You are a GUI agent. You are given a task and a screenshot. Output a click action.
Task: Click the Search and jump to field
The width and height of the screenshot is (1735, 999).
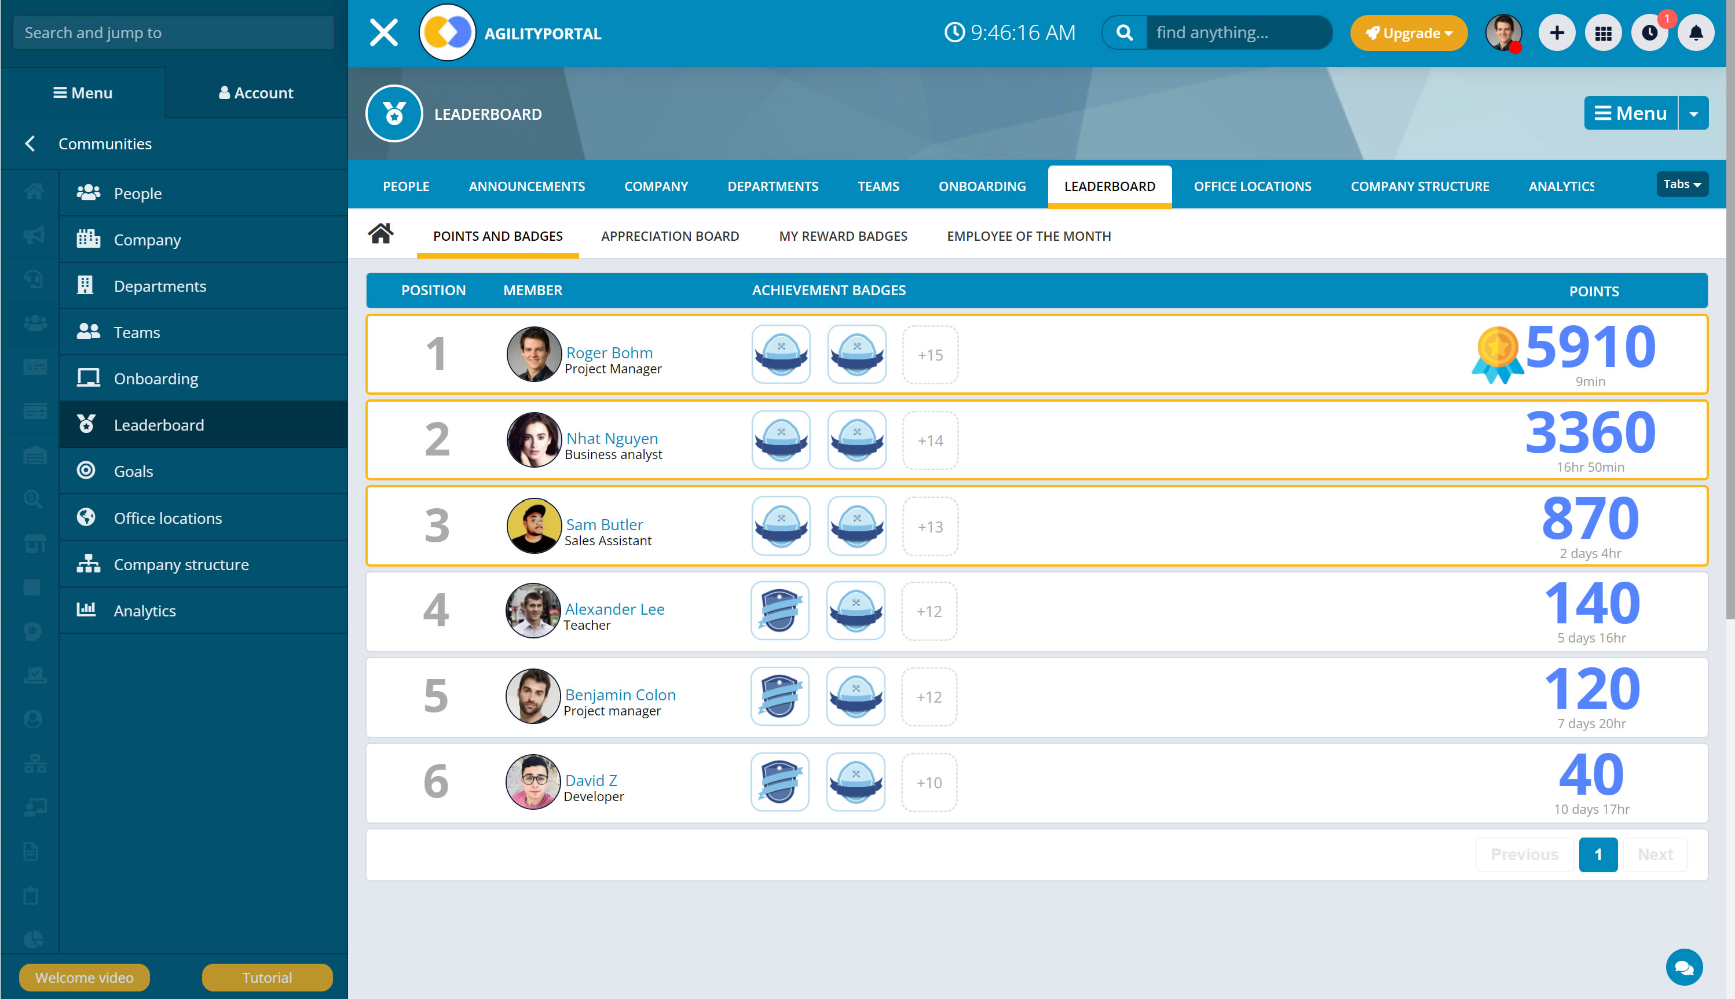tap(174, 32)
